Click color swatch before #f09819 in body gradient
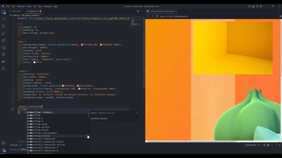This screenshot has height=158, width=282. tap(101, 45)
